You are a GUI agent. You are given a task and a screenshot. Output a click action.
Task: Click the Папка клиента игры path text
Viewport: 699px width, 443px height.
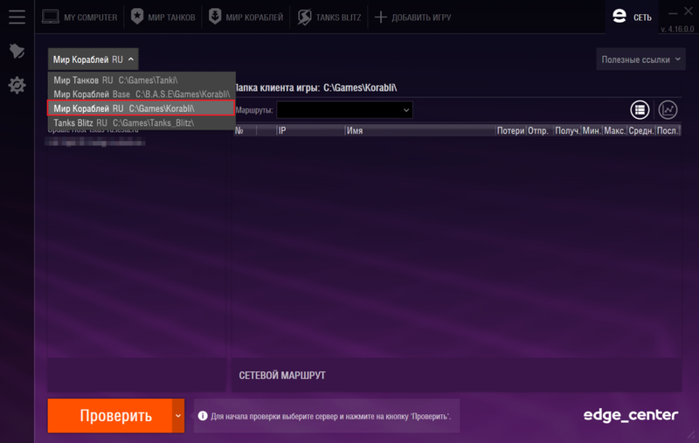pyautogui.click(x=315, y=87)
